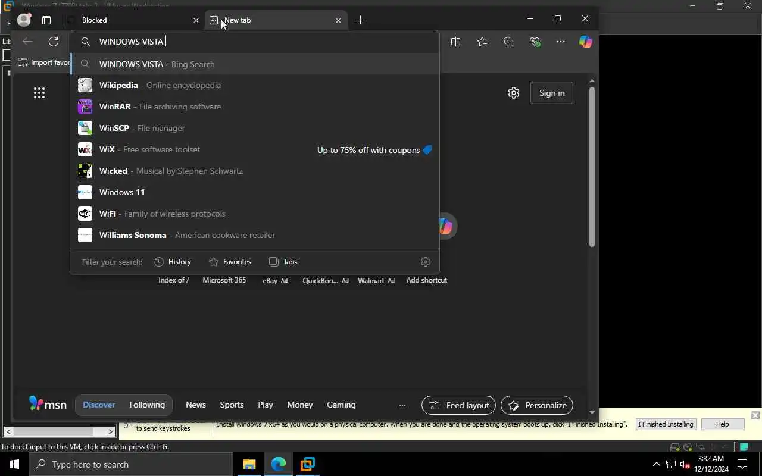
Task: Switch to the New tab tab
Action: click(276, 20)
